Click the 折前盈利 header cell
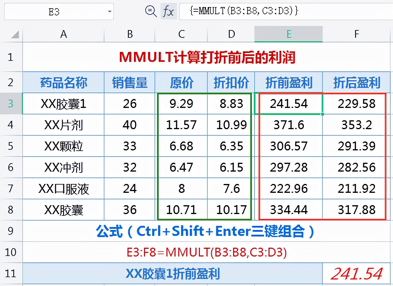393x286 pixels. pyautogui.click(x=289, y=82)
